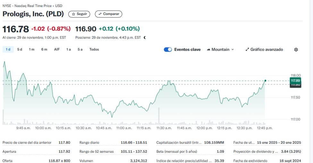
Task: Click the compare arrows icon in Comparar
Action: click(100, 14)
